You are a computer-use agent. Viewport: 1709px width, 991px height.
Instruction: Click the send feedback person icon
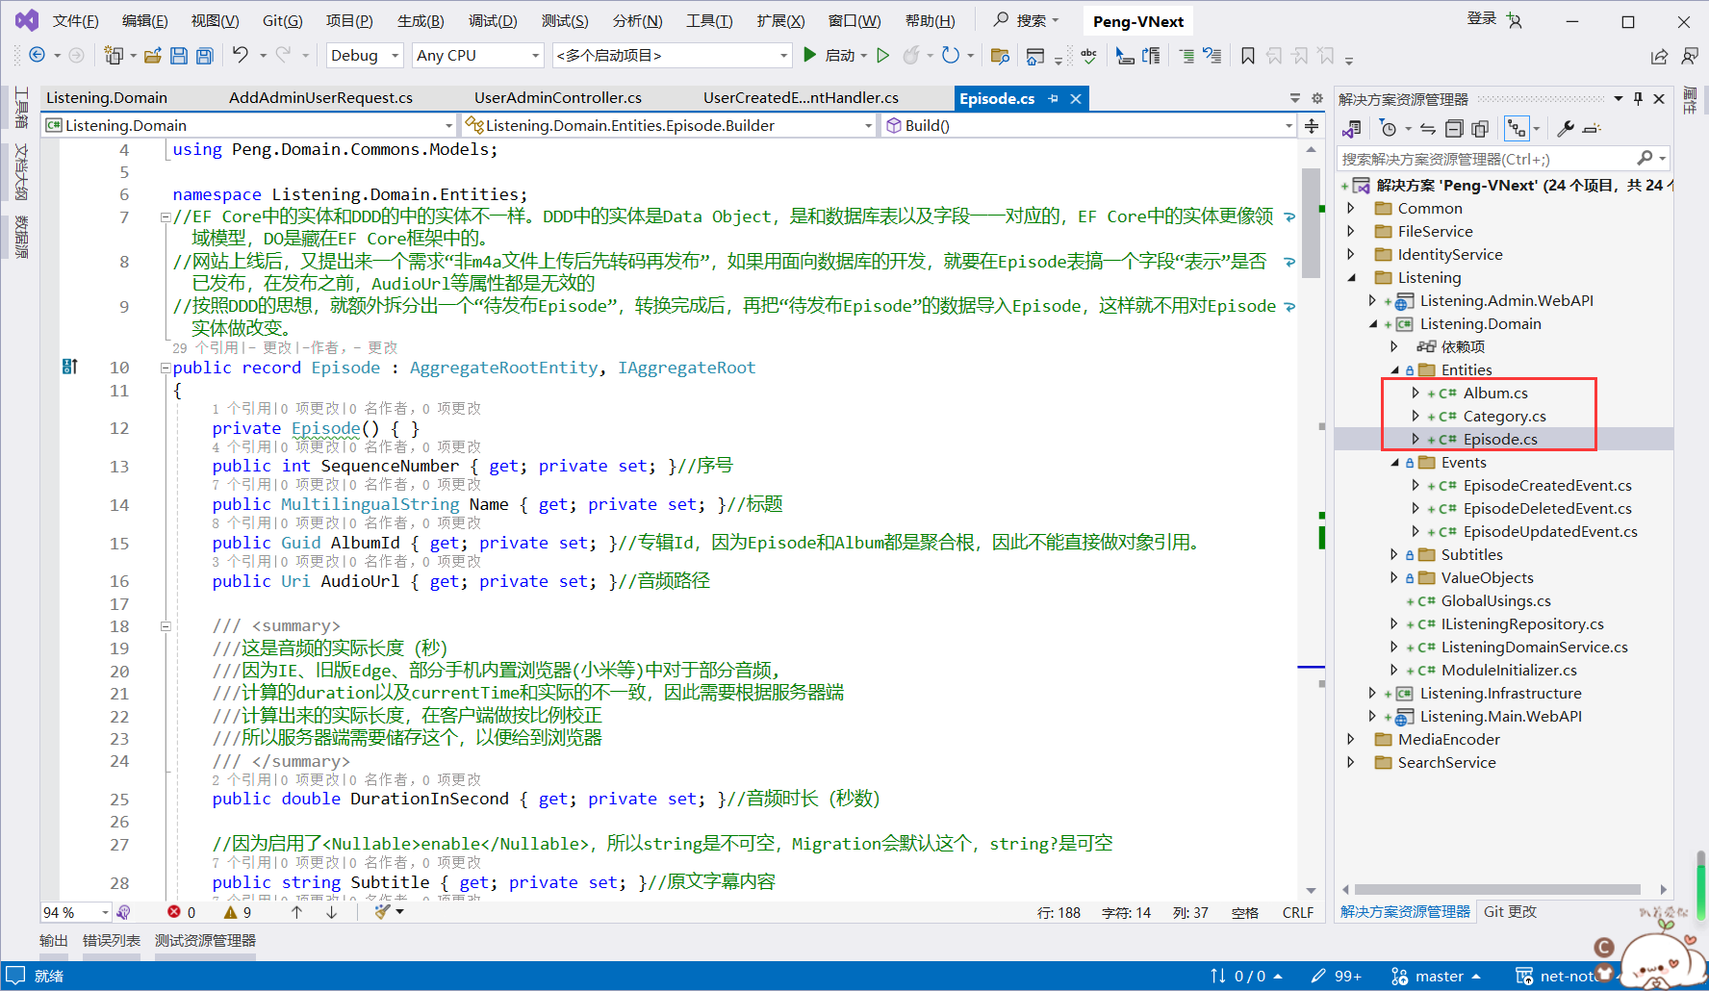[1690, 56]
